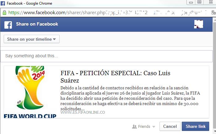Click the green padlock security icon
This screenshot has height=134, width=216.
[4, 13]
